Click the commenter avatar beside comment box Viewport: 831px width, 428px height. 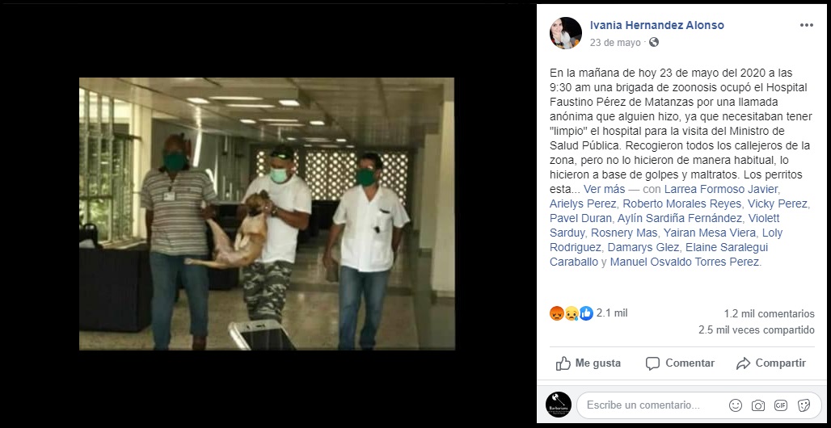tap(558, 405)
